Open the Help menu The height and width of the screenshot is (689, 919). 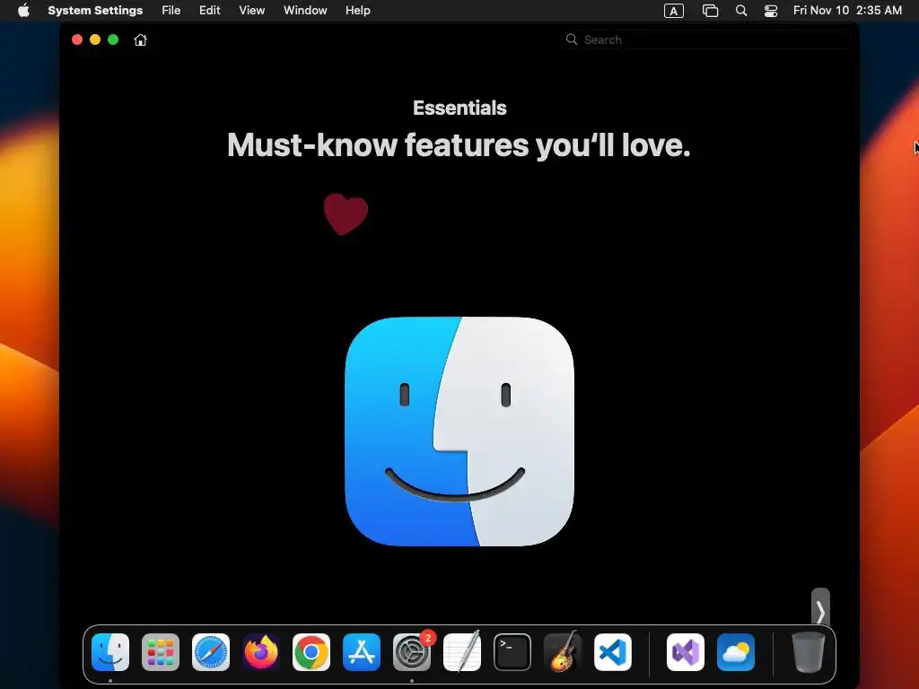357,10
